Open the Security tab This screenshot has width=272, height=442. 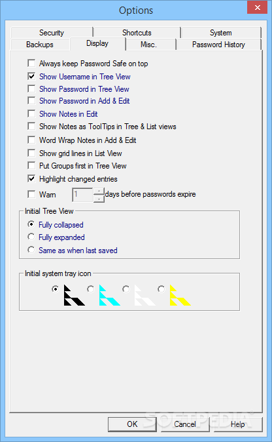point(52,33)
